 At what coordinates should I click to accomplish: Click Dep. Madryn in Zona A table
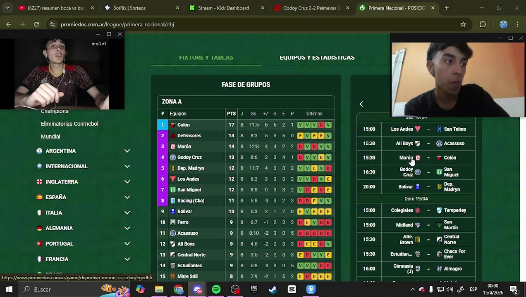click(x=190, y=168)
